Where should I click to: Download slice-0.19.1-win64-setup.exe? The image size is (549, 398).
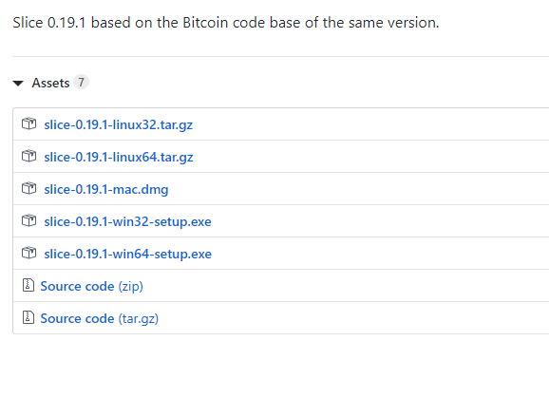pyautogui.click(x=128, y=254)
